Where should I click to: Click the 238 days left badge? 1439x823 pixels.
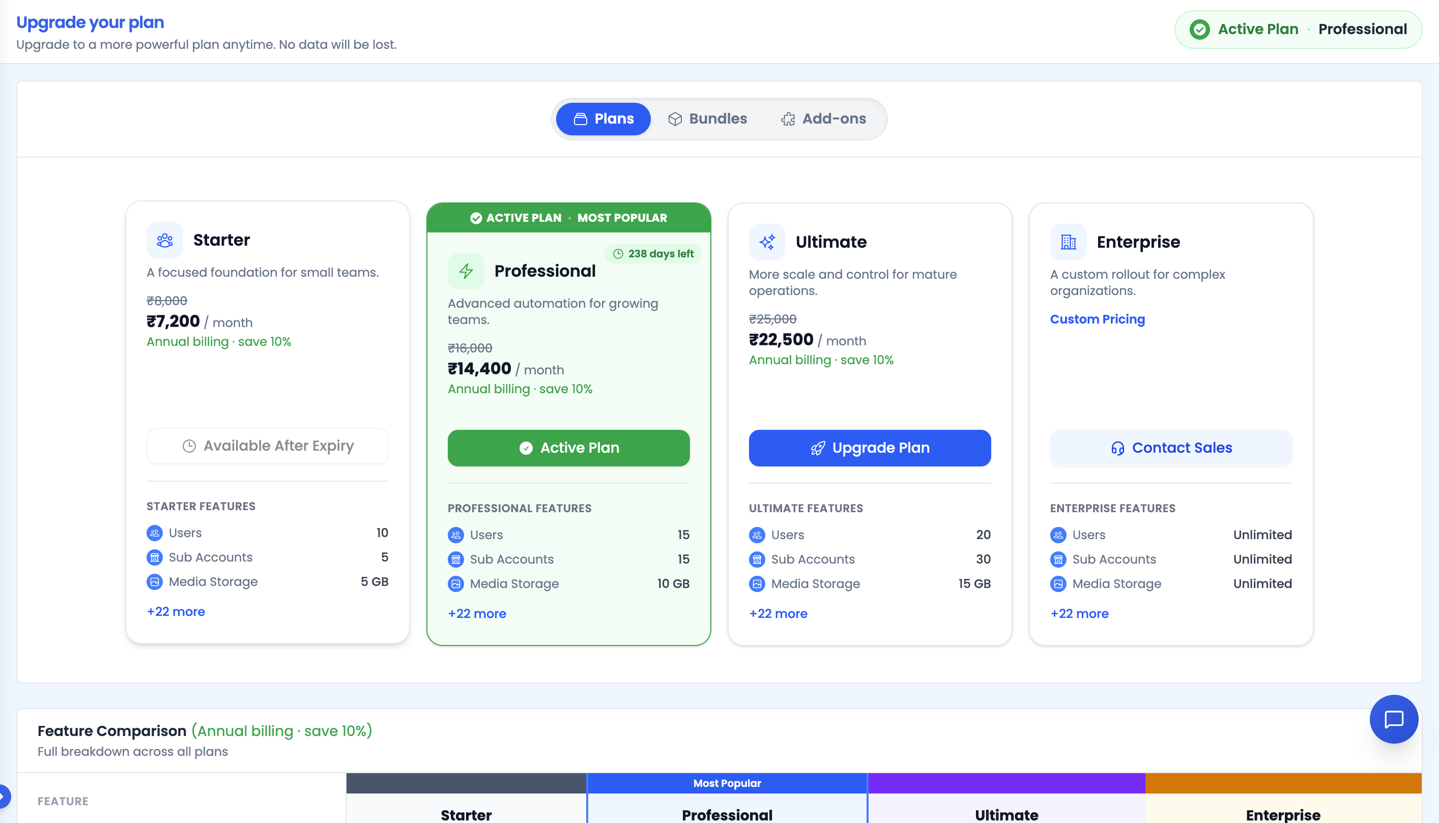click(653, 254)
